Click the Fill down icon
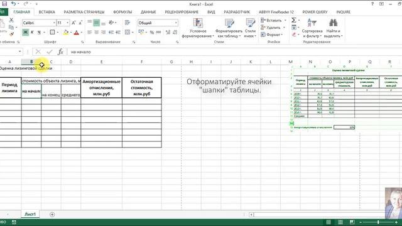This screenshot has width=402, height=226. [x=294, y=27]
